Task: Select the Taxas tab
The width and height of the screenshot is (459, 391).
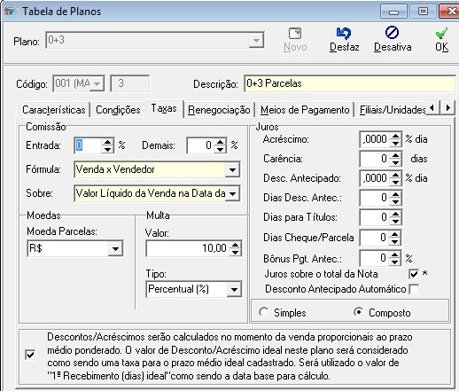Action: click(164, 108)
